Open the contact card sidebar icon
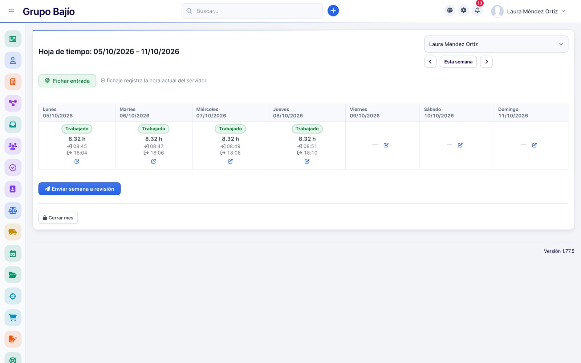 [x=13, y=189]
